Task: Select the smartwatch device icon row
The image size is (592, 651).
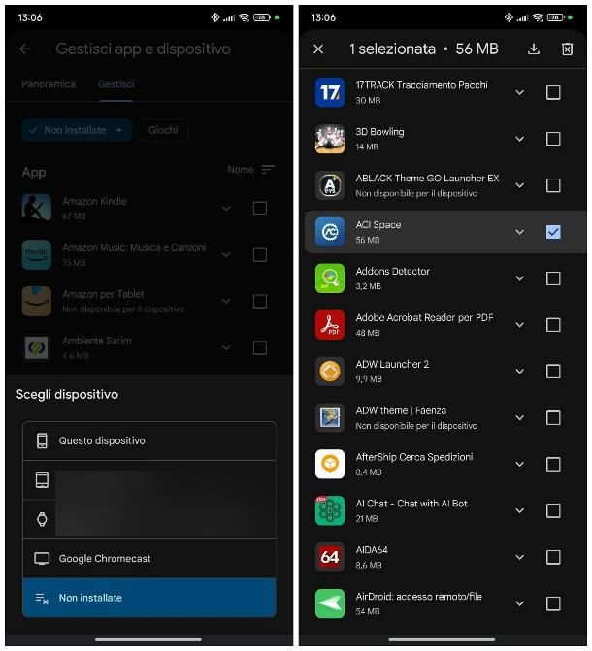Action: tap(149, 519)
